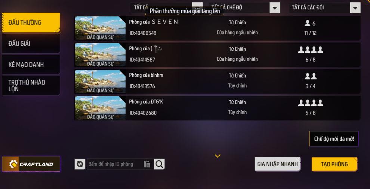Click the 'Tạo phòng' button

click(334, 164)
